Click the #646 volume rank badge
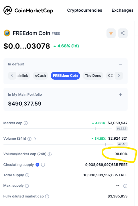The image size is (138, 206). pyautogui.click(x=122, y=144)
